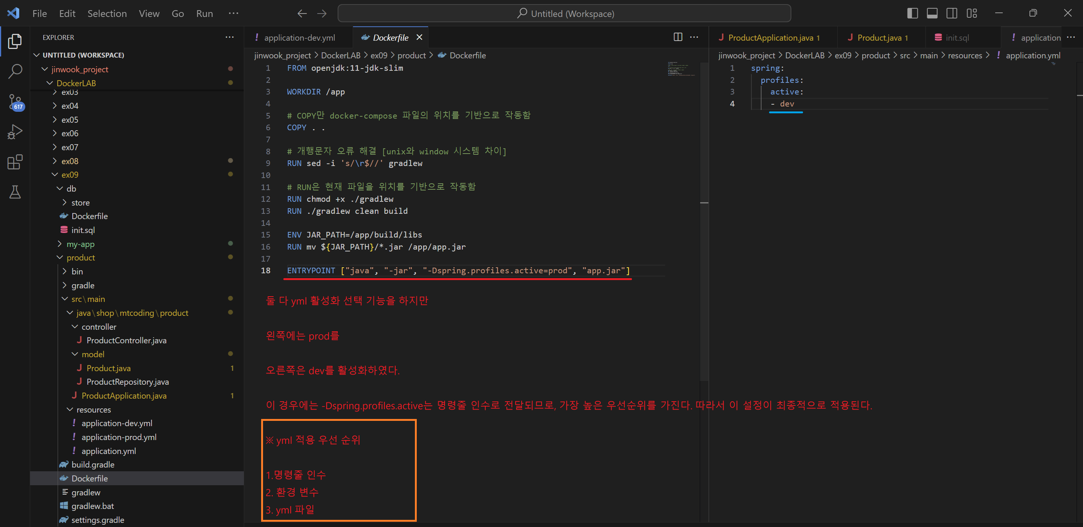This screenshot has width=1083, height=527.
Task: Toggle the bottom Panel visibility
Action: pos(932,14)
